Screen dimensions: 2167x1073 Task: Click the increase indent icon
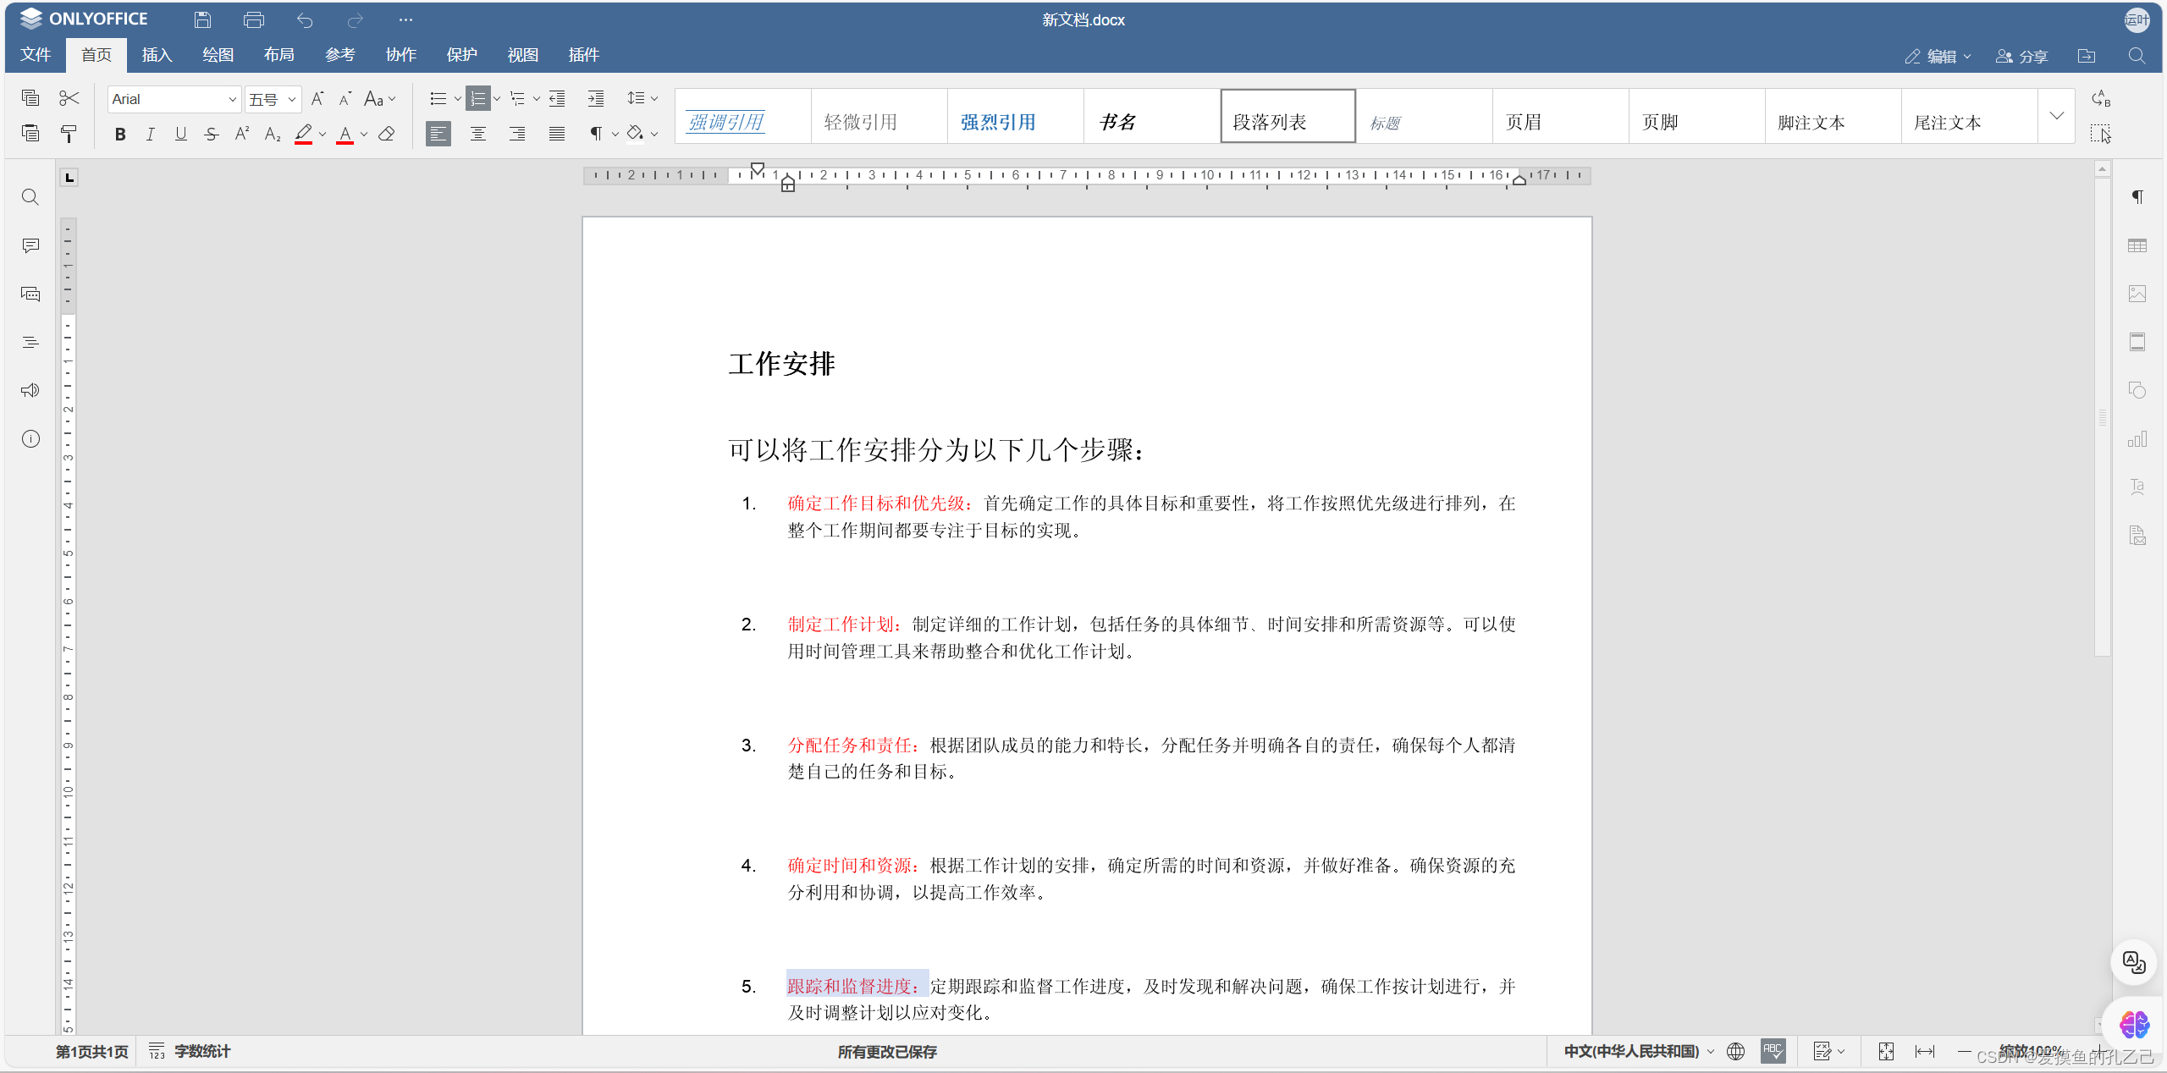596,99
